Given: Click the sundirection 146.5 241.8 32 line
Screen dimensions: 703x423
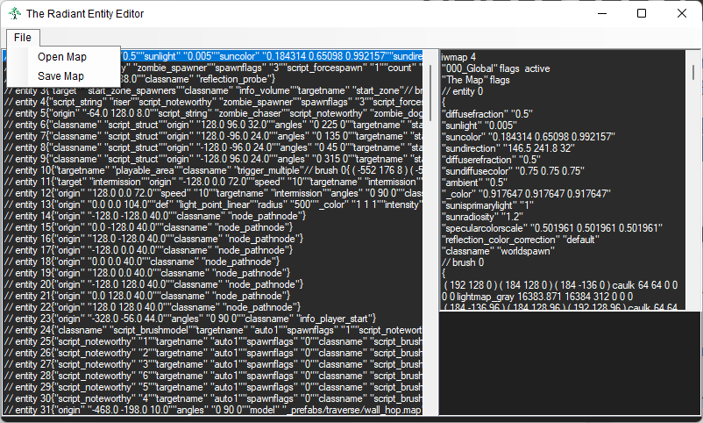Looking at the screenshot, I should point(508,148).
